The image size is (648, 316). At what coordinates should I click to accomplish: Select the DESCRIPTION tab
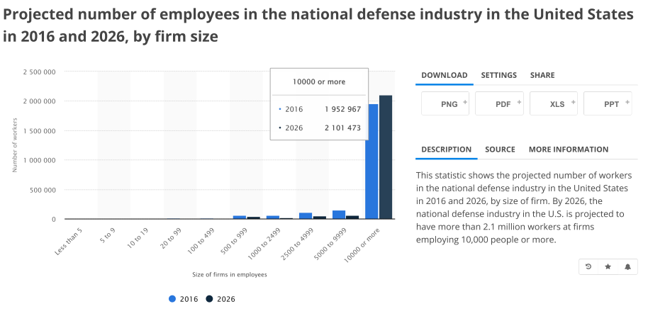[446, 149]
